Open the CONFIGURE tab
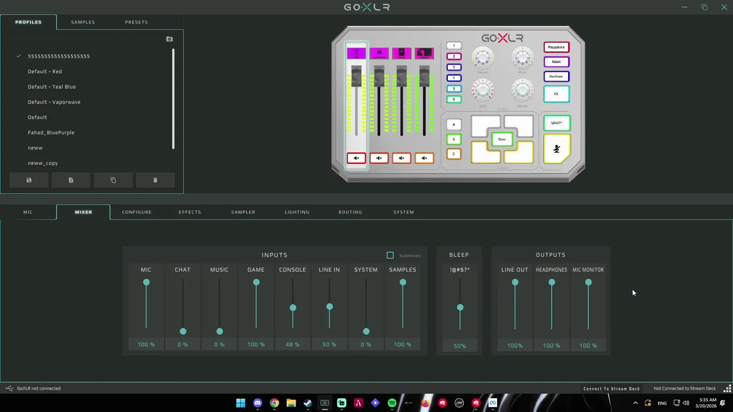The image size is (733, 412). [136, 212]
